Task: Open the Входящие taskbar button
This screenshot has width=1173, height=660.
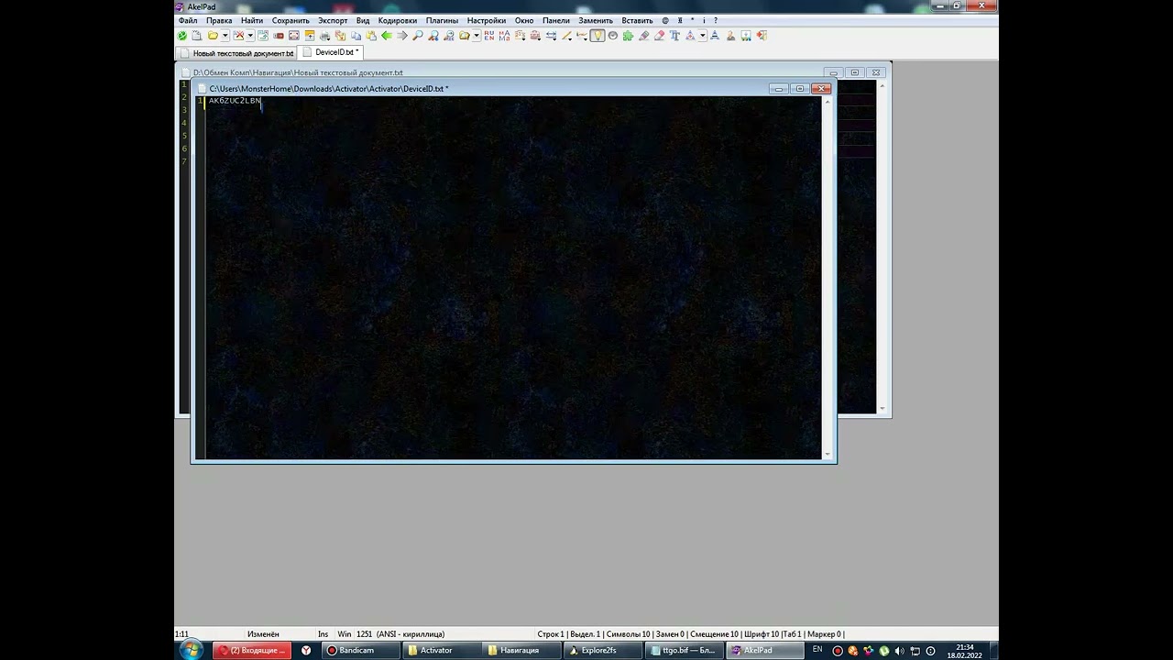Action: pyautogui.click(x=251, y=650)
